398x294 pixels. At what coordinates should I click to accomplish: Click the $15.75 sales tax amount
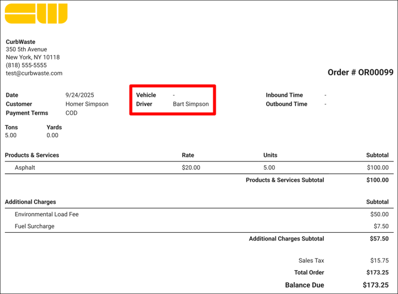pyautogui.click(x=378, y=261)
